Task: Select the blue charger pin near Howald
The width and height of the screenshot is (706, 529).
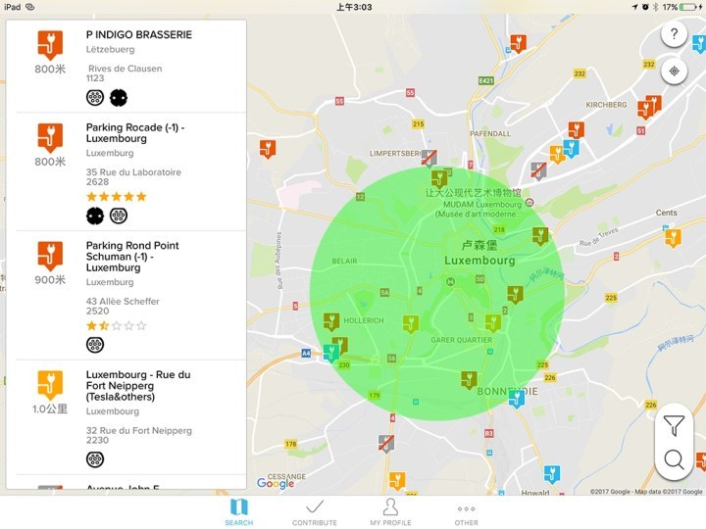Action: coord(551,474)
